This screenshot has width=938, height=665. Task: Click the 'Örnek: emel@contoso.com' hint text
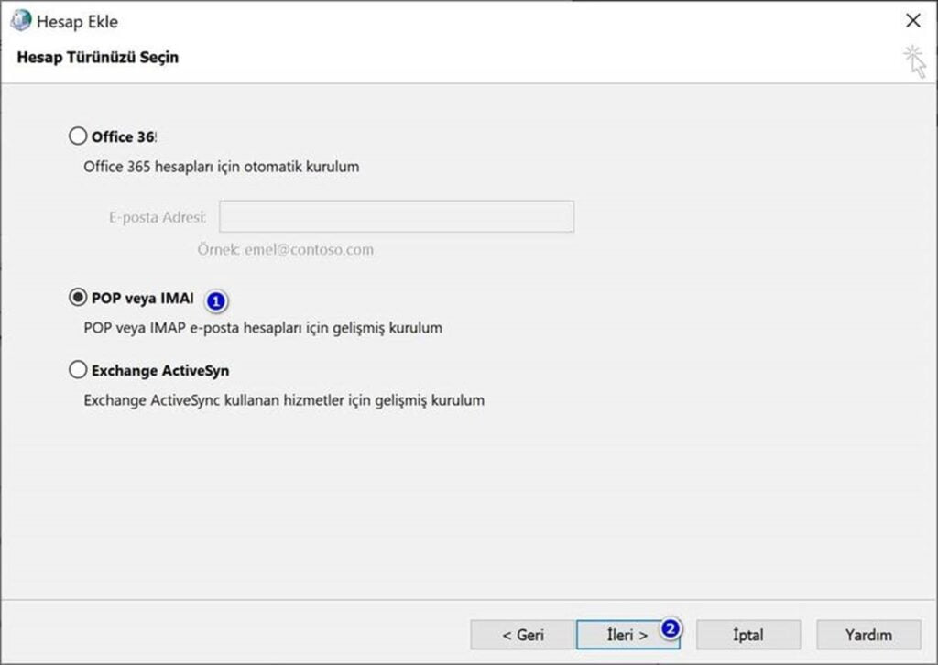[x=286, y=249]
